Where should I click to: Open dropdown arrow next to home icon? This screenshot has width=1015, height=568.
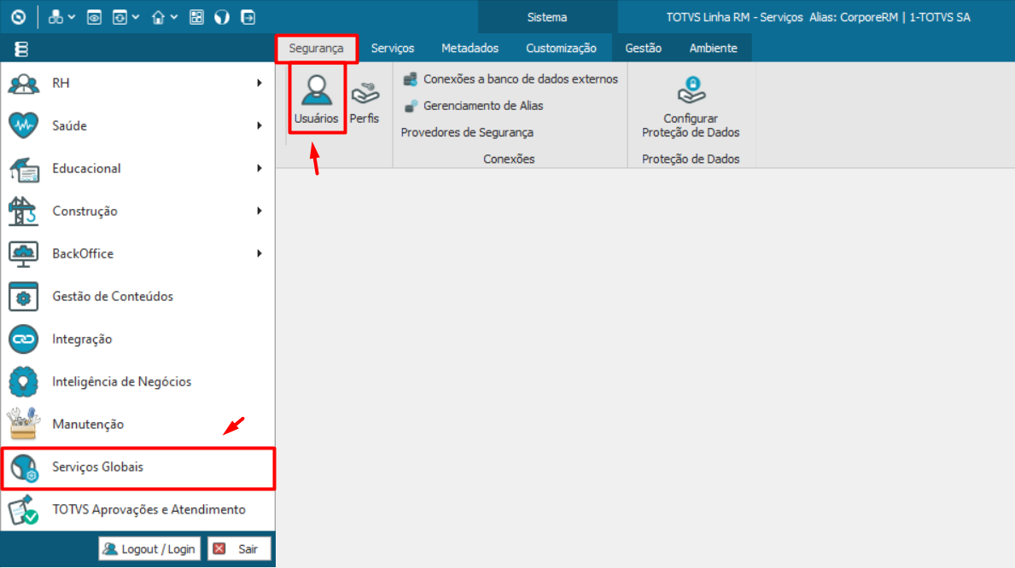[174, 17]
